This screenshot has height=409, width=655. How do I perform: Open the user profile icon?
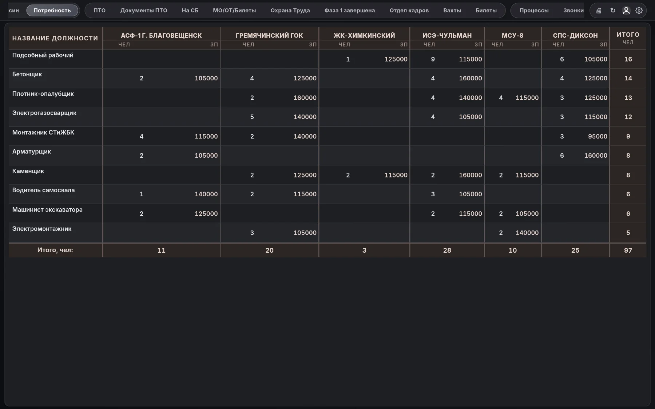pos(626,11)
